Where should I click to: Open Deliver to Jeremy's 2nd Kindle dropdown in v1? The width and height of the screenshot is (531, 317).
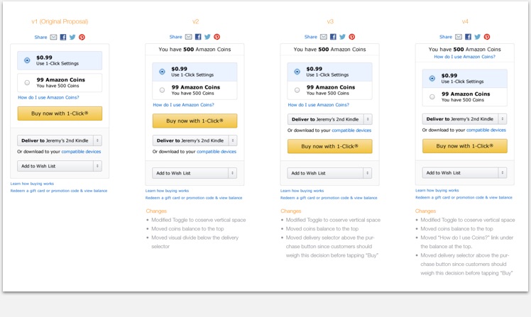60,140
